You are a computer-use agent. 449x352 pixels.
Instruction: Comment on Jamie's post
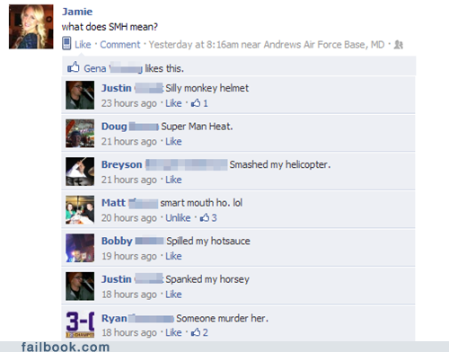coord(120,45)
